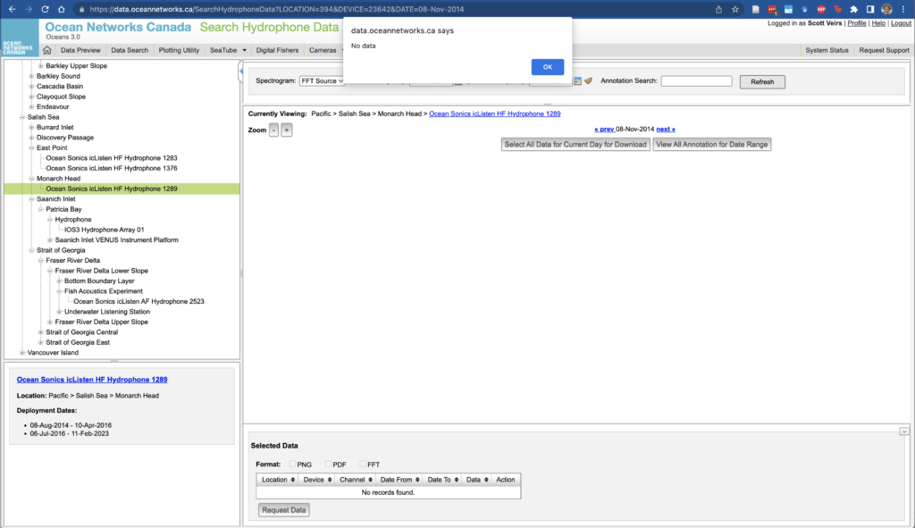Click the share page icon in address bar
The image size is (915, 528).
click(x=719, y=9)
